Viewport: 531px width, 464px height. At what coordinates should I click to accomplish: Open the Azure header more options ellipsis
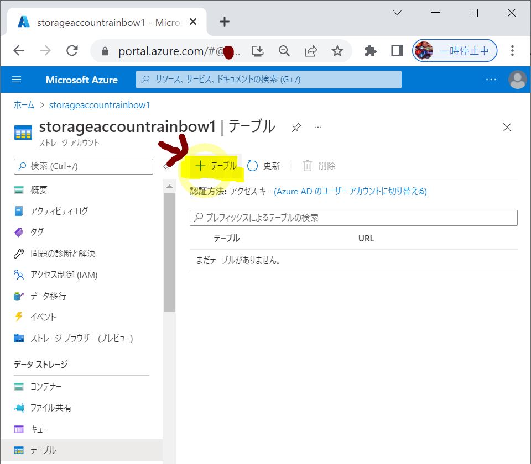(x=491, y=80)
